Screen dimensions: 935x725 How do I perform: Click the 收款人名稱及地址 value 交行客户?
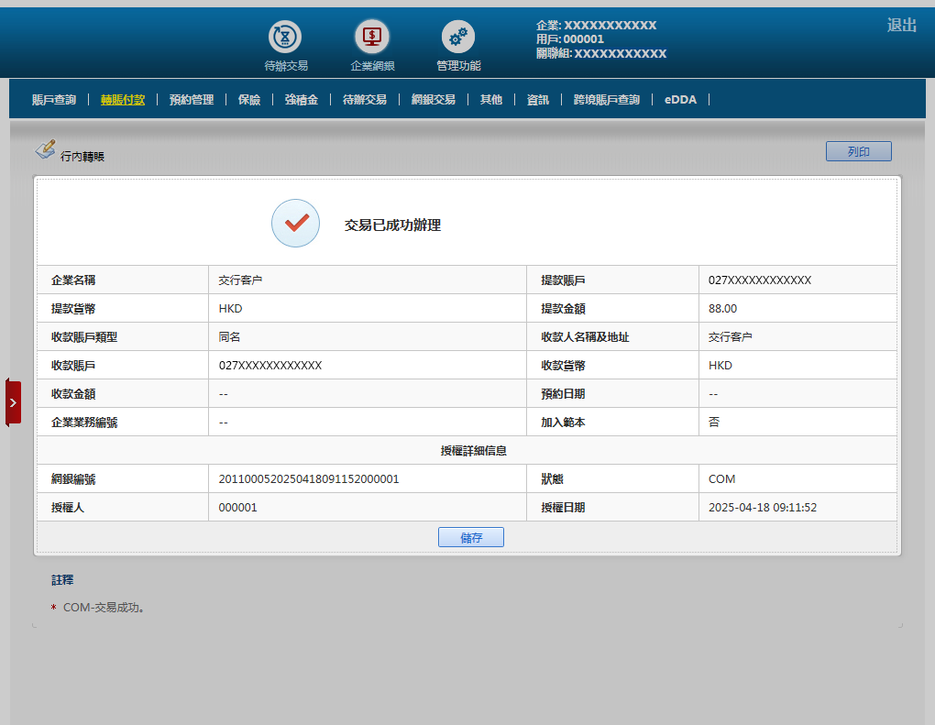point(730,337)
